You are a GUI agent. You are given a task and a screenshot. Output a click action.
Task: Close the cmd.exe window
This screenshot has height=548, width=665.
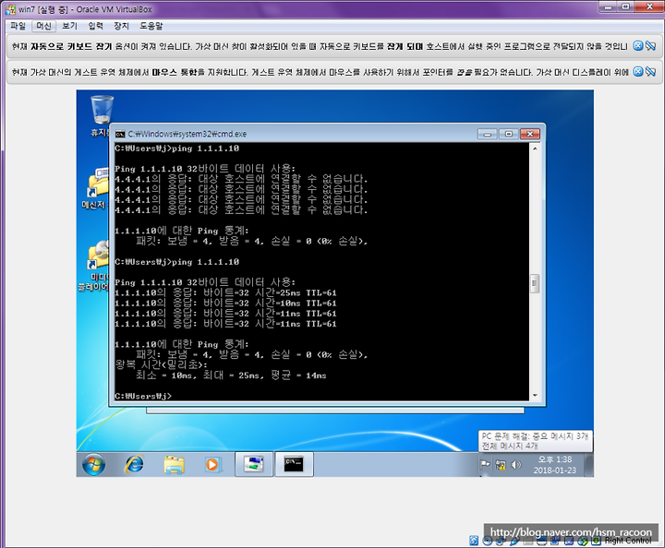pos(530,135)
